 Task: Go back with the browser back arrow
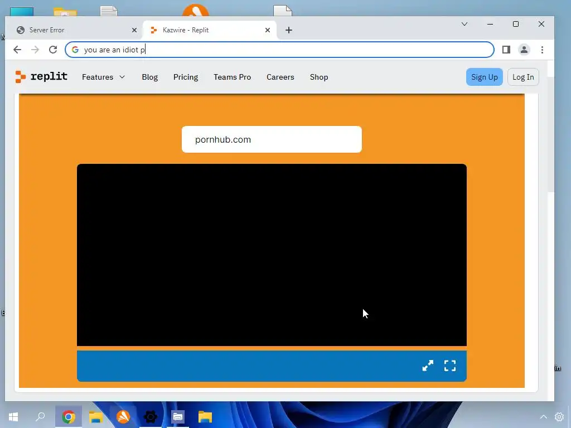[x=17, y=50]
